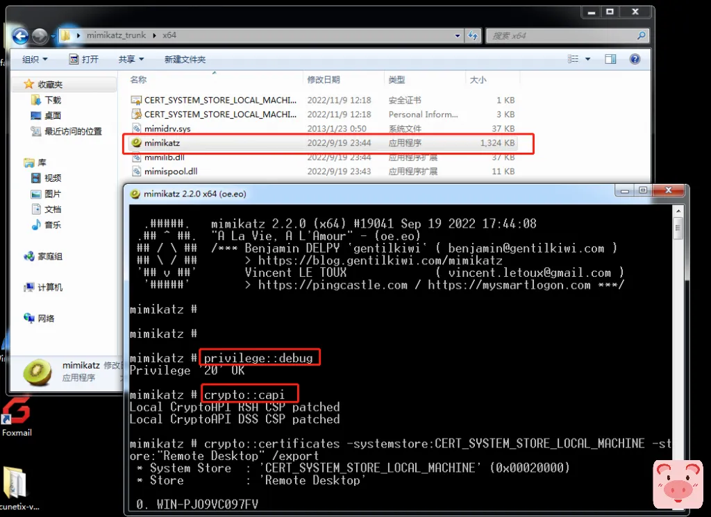Screen dimensions: 711x517
Task: Click 新建文件夹 button
Action: (x=185, y=60)
